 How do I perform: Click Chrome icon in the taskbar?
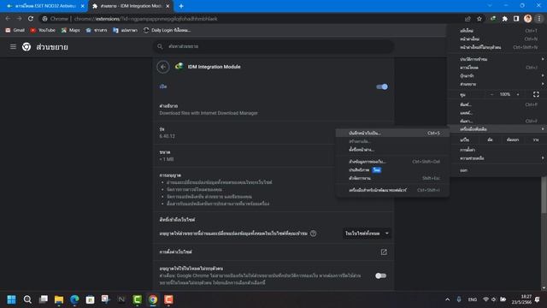pos(153,299)
